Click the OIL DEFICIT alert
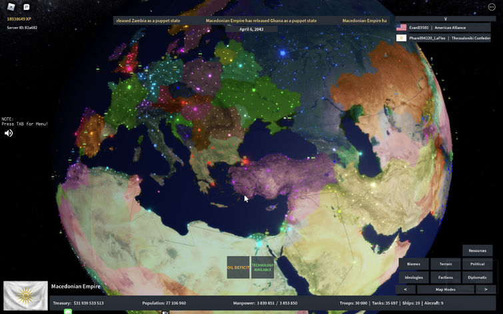 pyautogui.click(x=239, y=267)
